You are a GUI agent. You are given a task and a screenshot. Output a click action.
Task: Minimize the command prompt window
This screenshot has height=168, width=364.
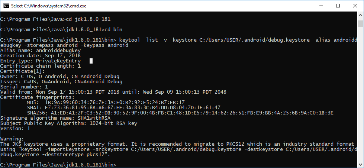pos(321,6)
